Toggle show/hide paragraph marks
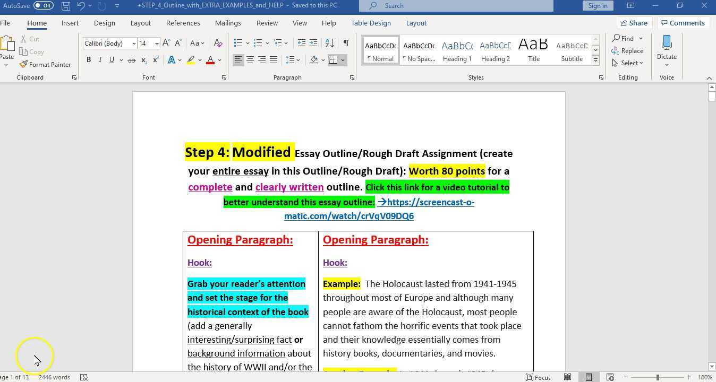716x382 pixels. coord(346,42)
